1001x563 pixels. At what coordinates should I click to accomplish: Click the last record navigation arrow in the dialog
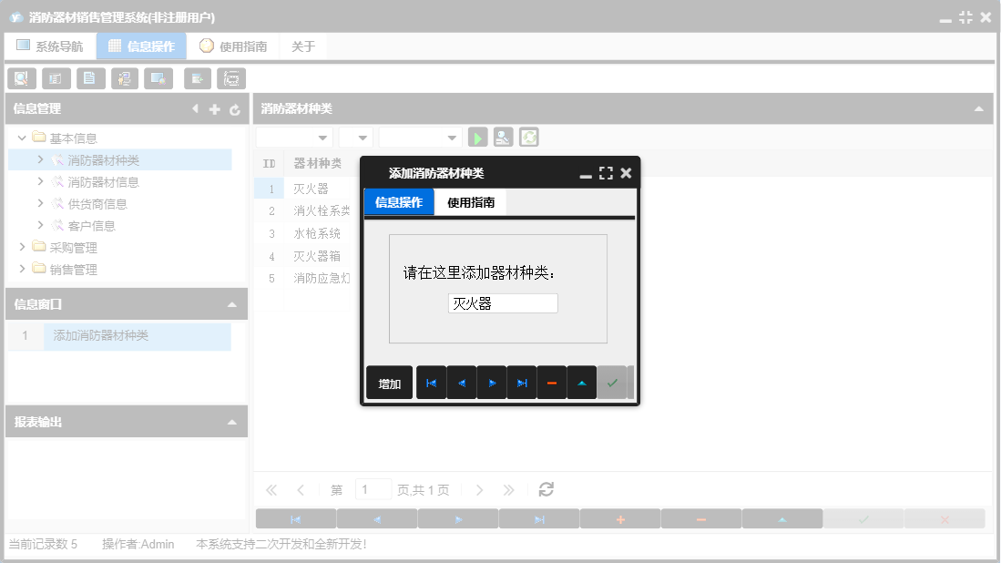[x=522, y=383]
